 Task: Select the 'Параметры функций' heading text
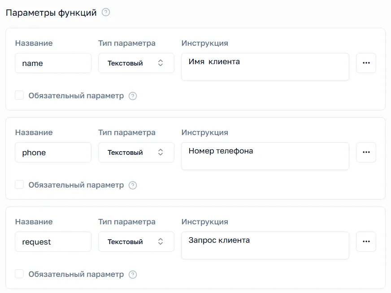[51, 13]
